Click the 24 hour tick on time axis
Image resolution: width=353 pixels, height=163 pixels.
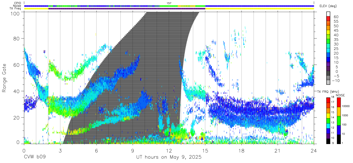(314, 151)
